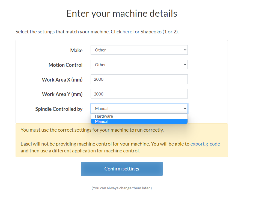Focus the Work Area Y input field
Screen dimensions: 253x197
(139, 94)
